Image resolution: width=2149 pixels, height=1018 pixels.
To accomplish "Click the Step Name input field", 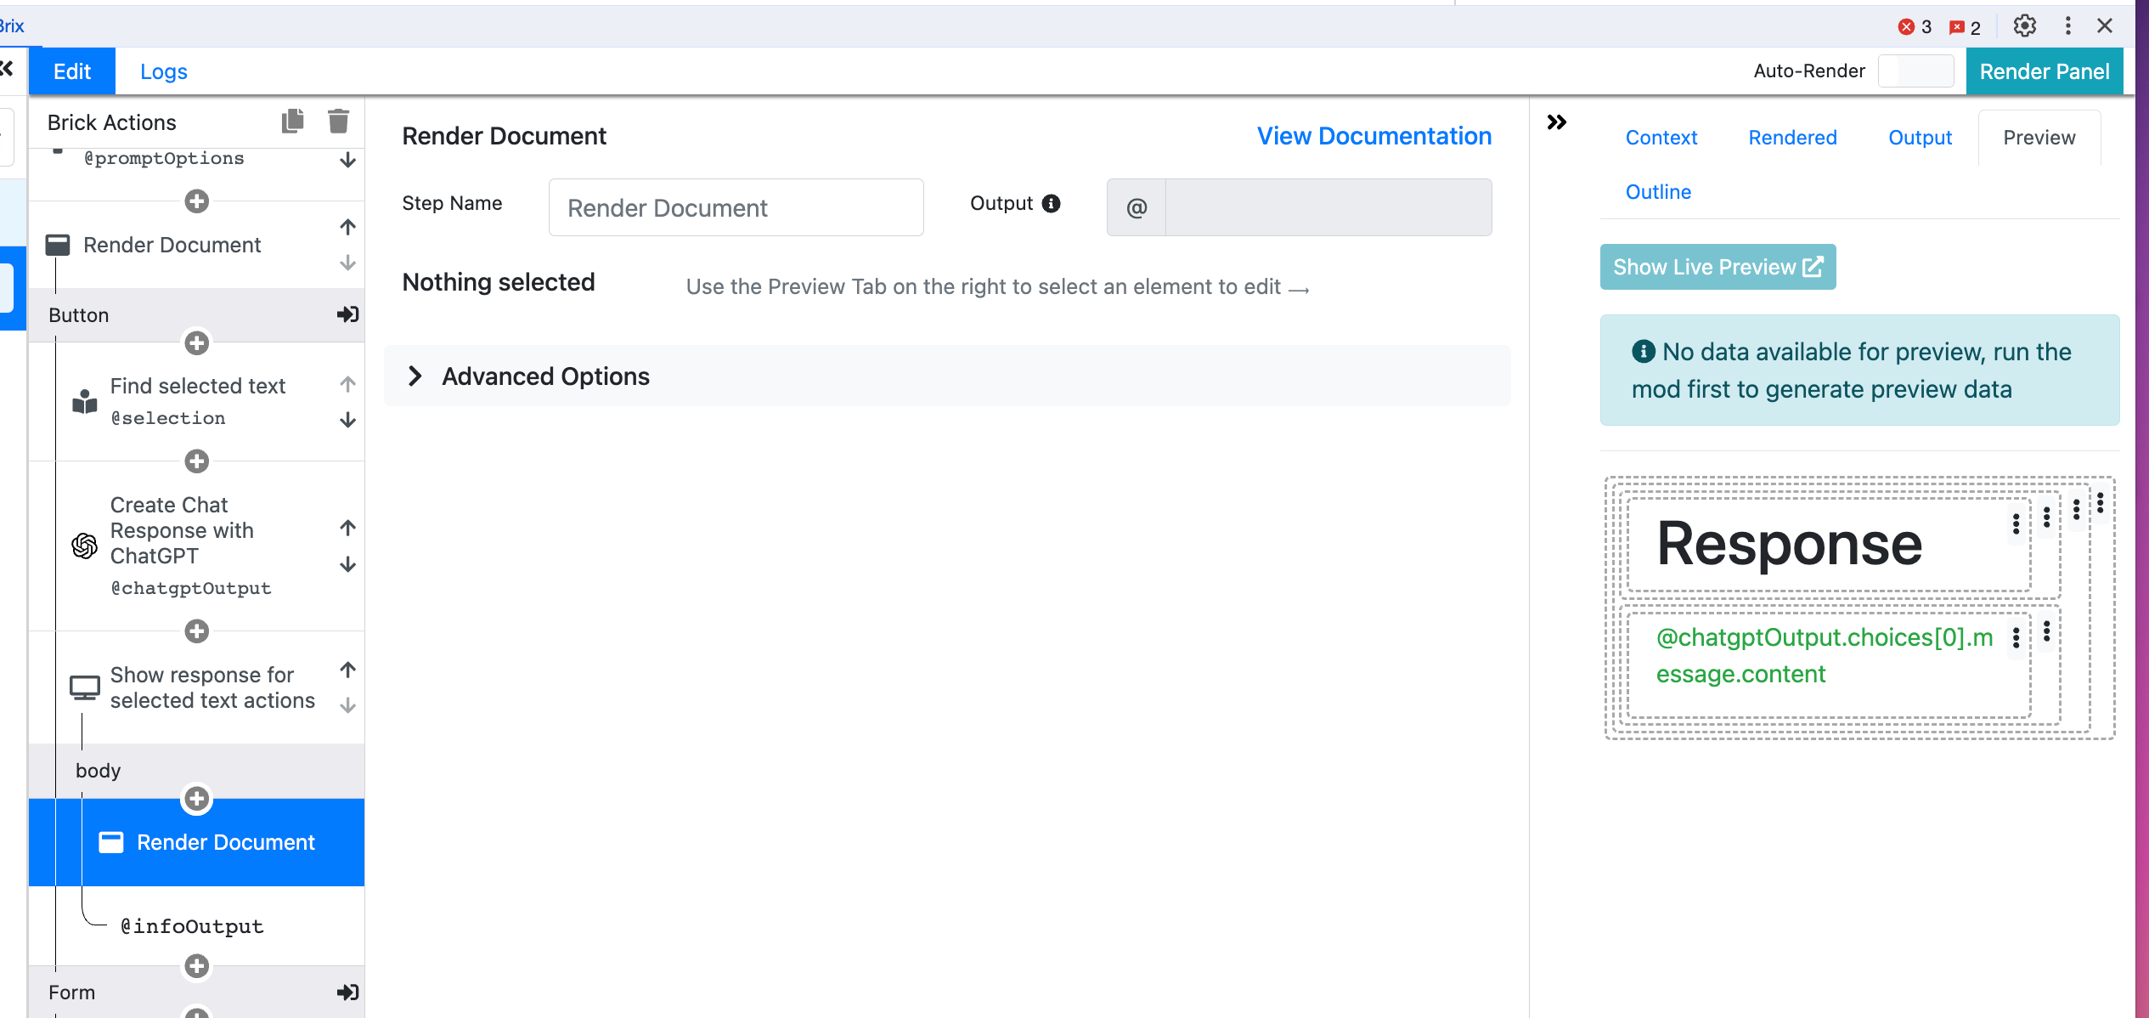I will click(736, 208).
